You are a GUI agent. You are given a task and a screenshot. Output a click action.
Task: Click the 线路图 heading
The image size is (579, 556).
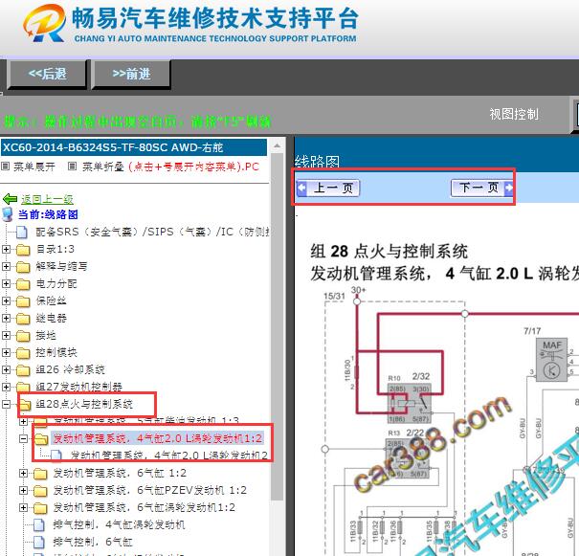tap(317, 162)
